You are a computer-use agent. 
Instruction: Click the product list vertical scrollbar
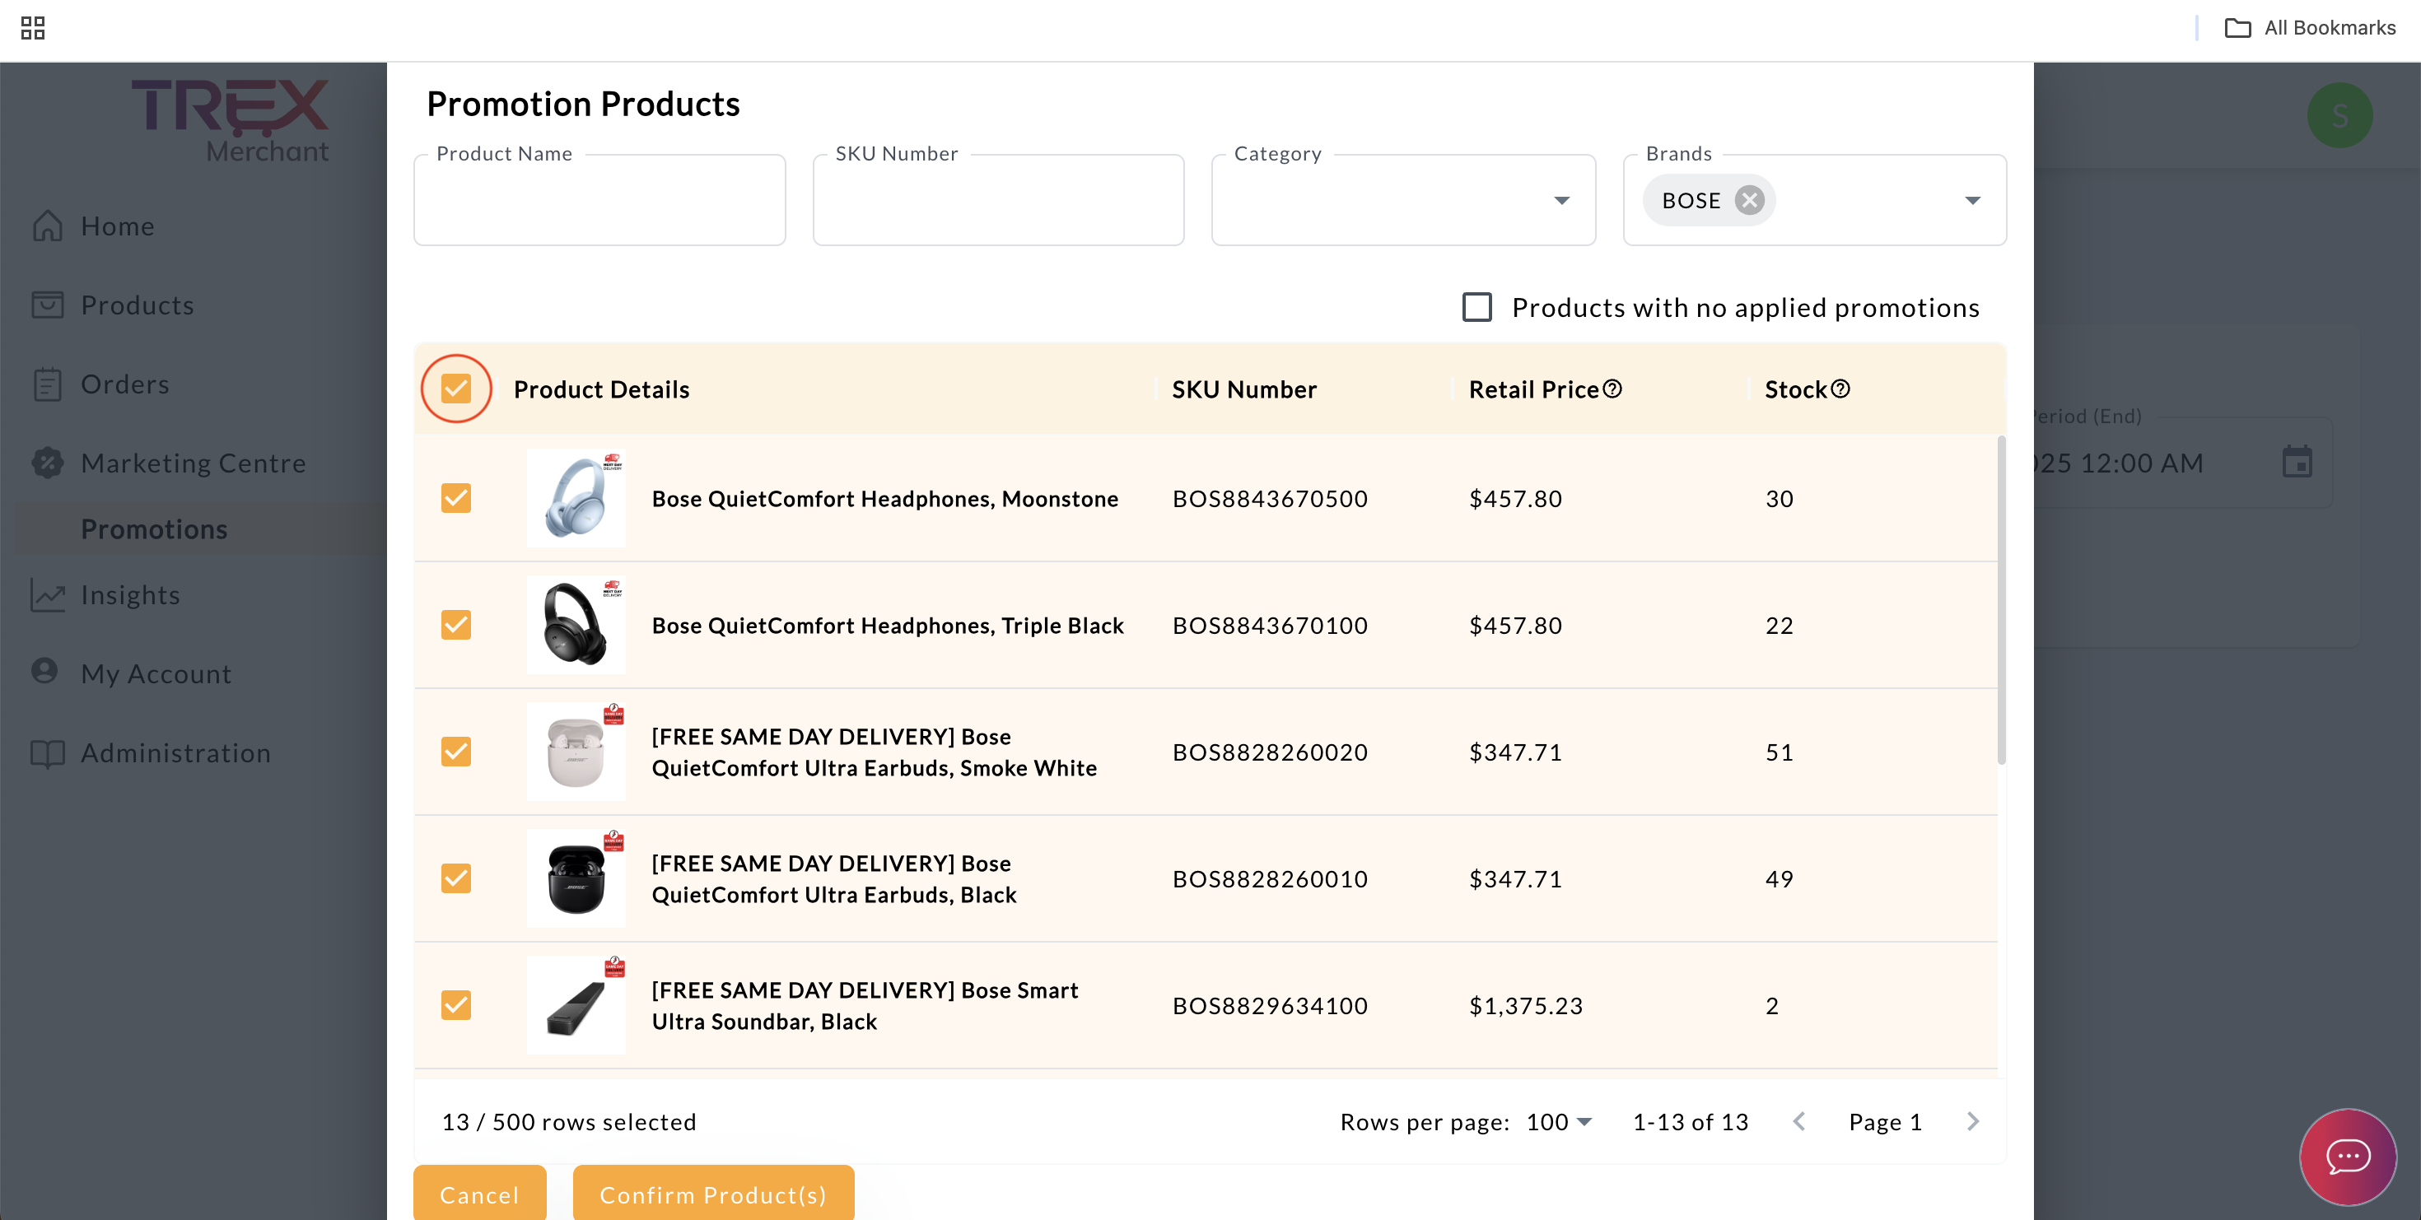[2001, 601]
